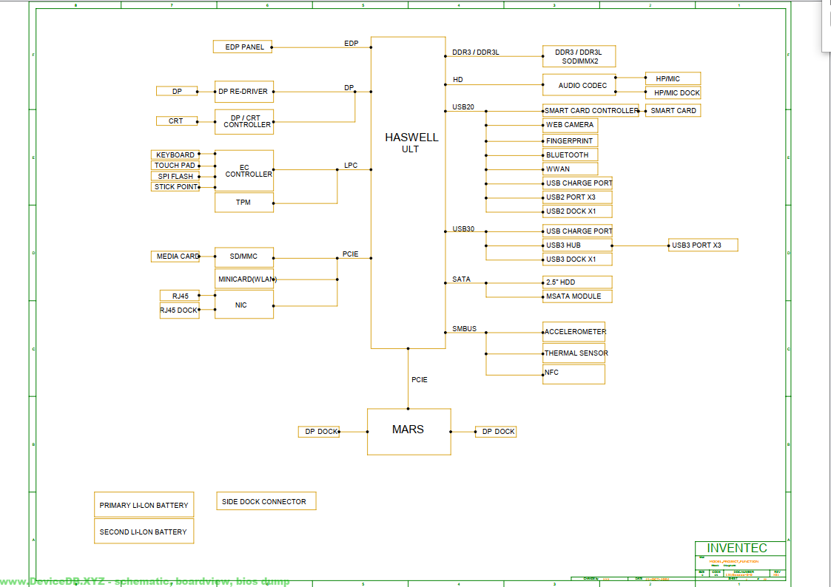
Task: Click the INVENTEC title block logo
Action: 737,549
